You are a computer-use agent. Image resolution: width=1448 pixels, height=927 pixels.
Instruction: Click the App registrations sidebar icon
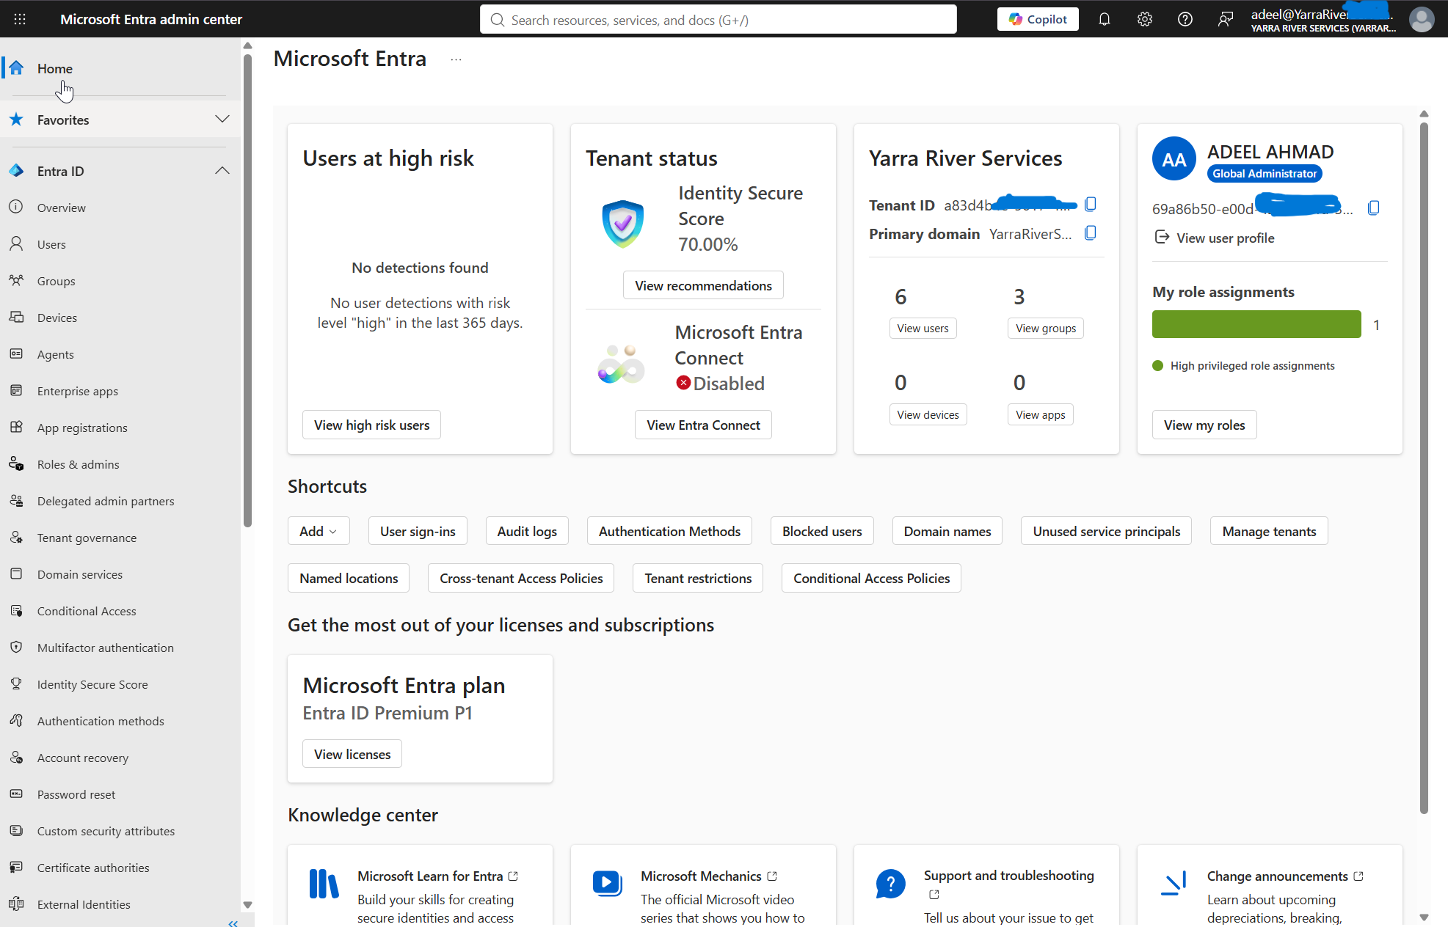pos(16,427)
